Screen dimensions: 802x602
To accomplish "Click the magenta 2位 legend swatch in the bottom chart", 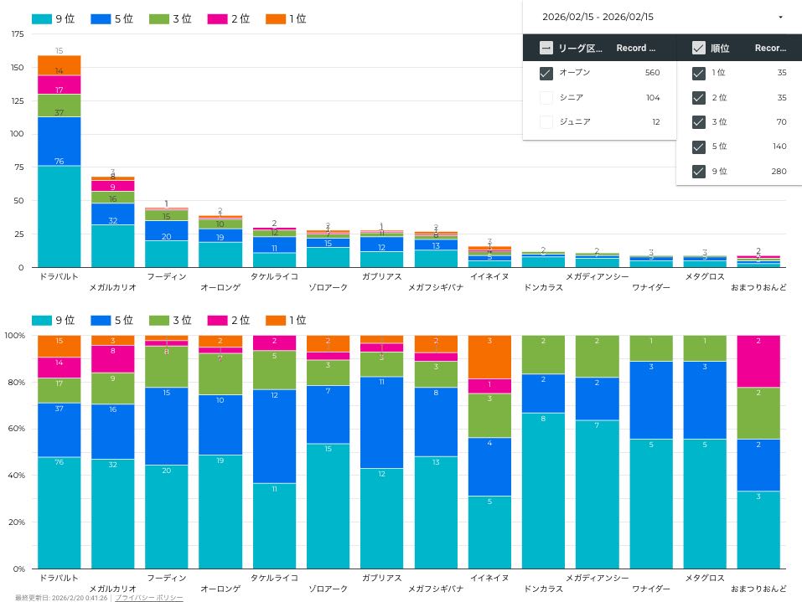I will tap(217, 320).
